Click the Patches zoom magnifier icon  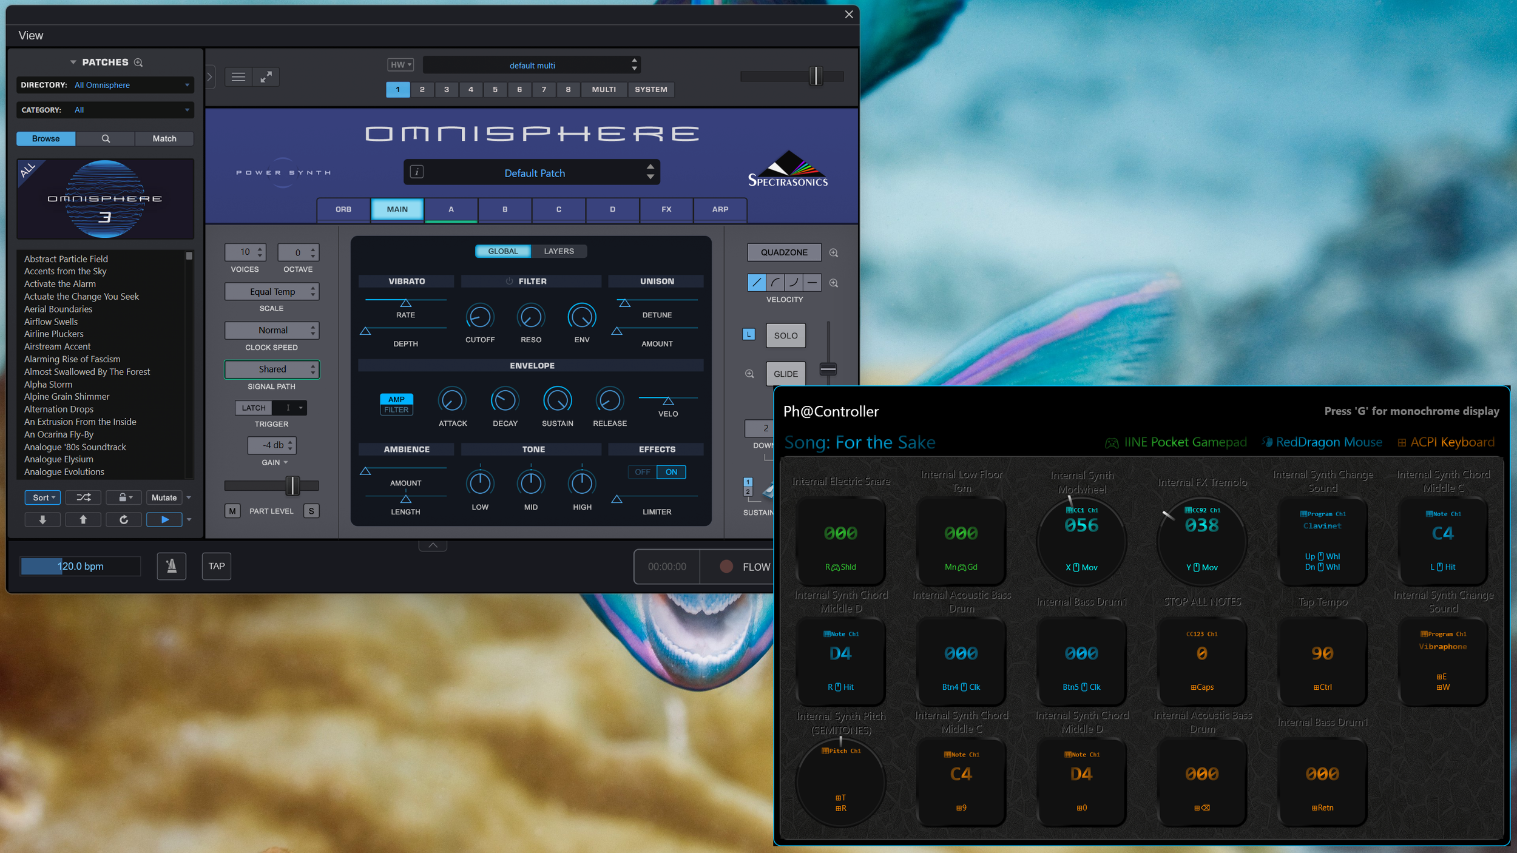click(x=138, y=62)
